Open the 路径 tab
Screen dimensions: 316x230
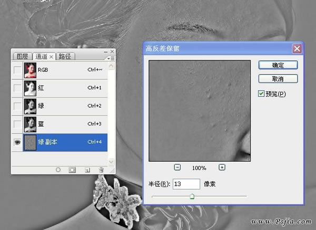(65, 56)
